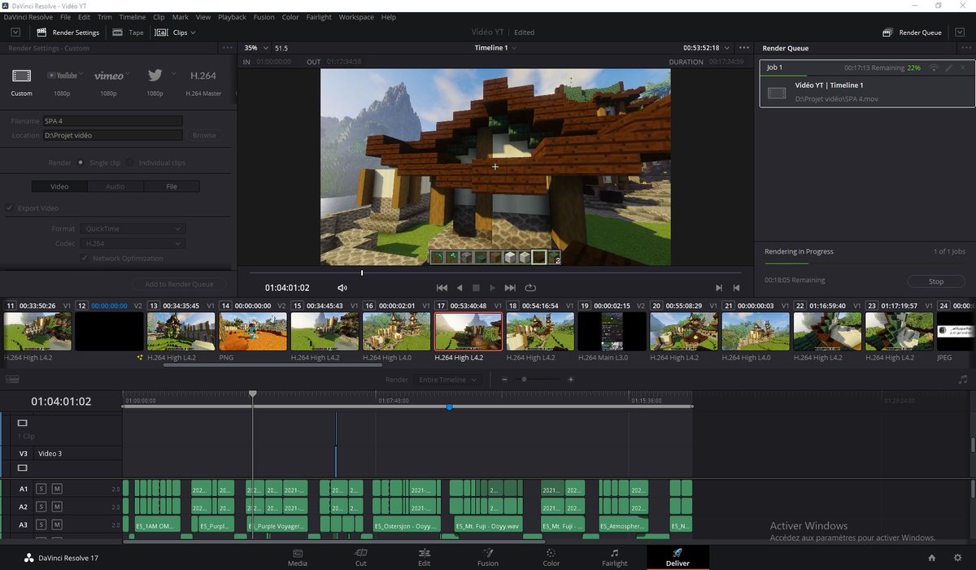Solo audio track A2

click(x=41, y=507)
